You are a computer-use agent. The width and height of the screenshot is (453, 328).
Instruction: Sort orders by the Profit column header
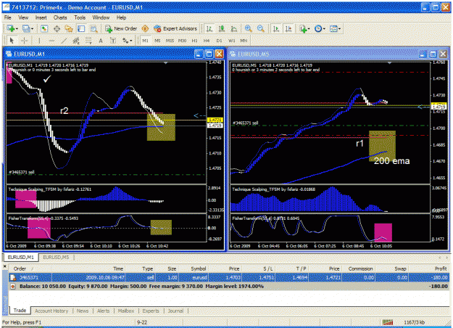[431, 268]
